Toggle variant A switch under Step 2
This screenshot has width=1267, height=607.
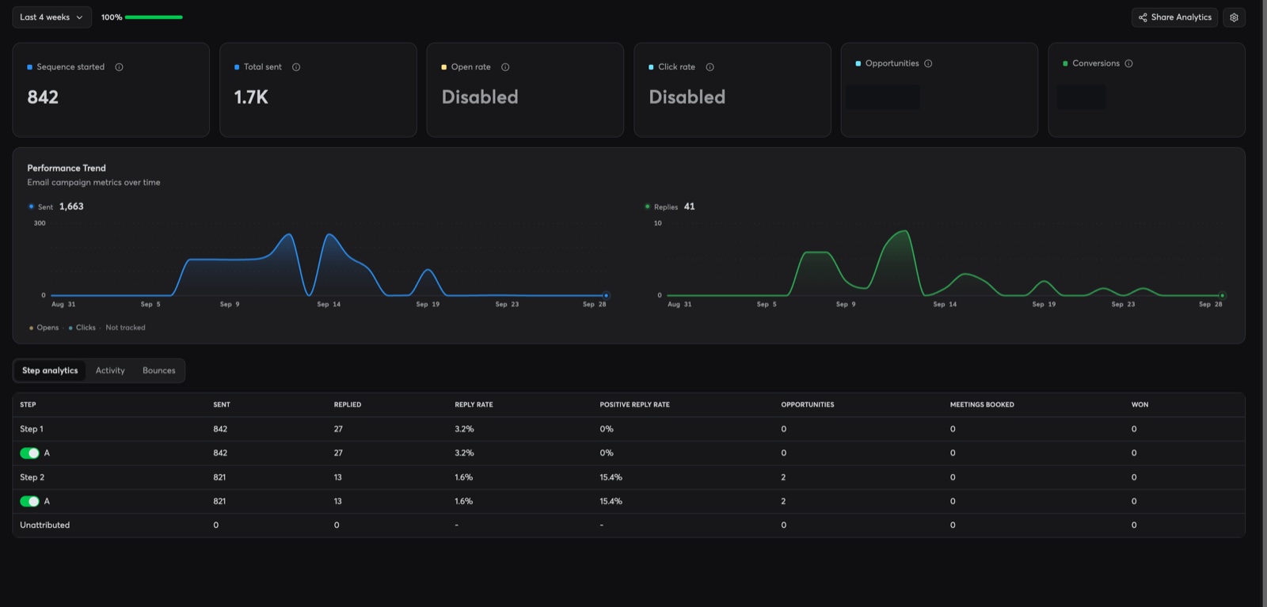point(29,501)
